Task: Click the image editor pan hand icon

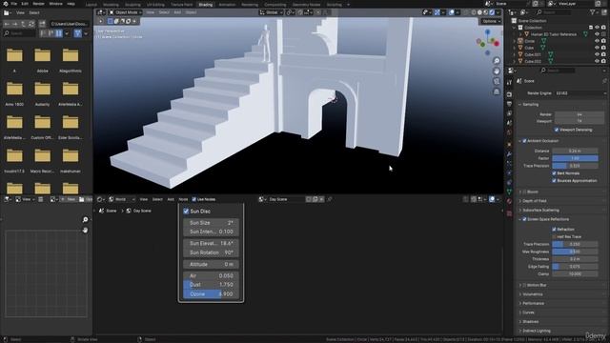Action: [x=85, y=231]
